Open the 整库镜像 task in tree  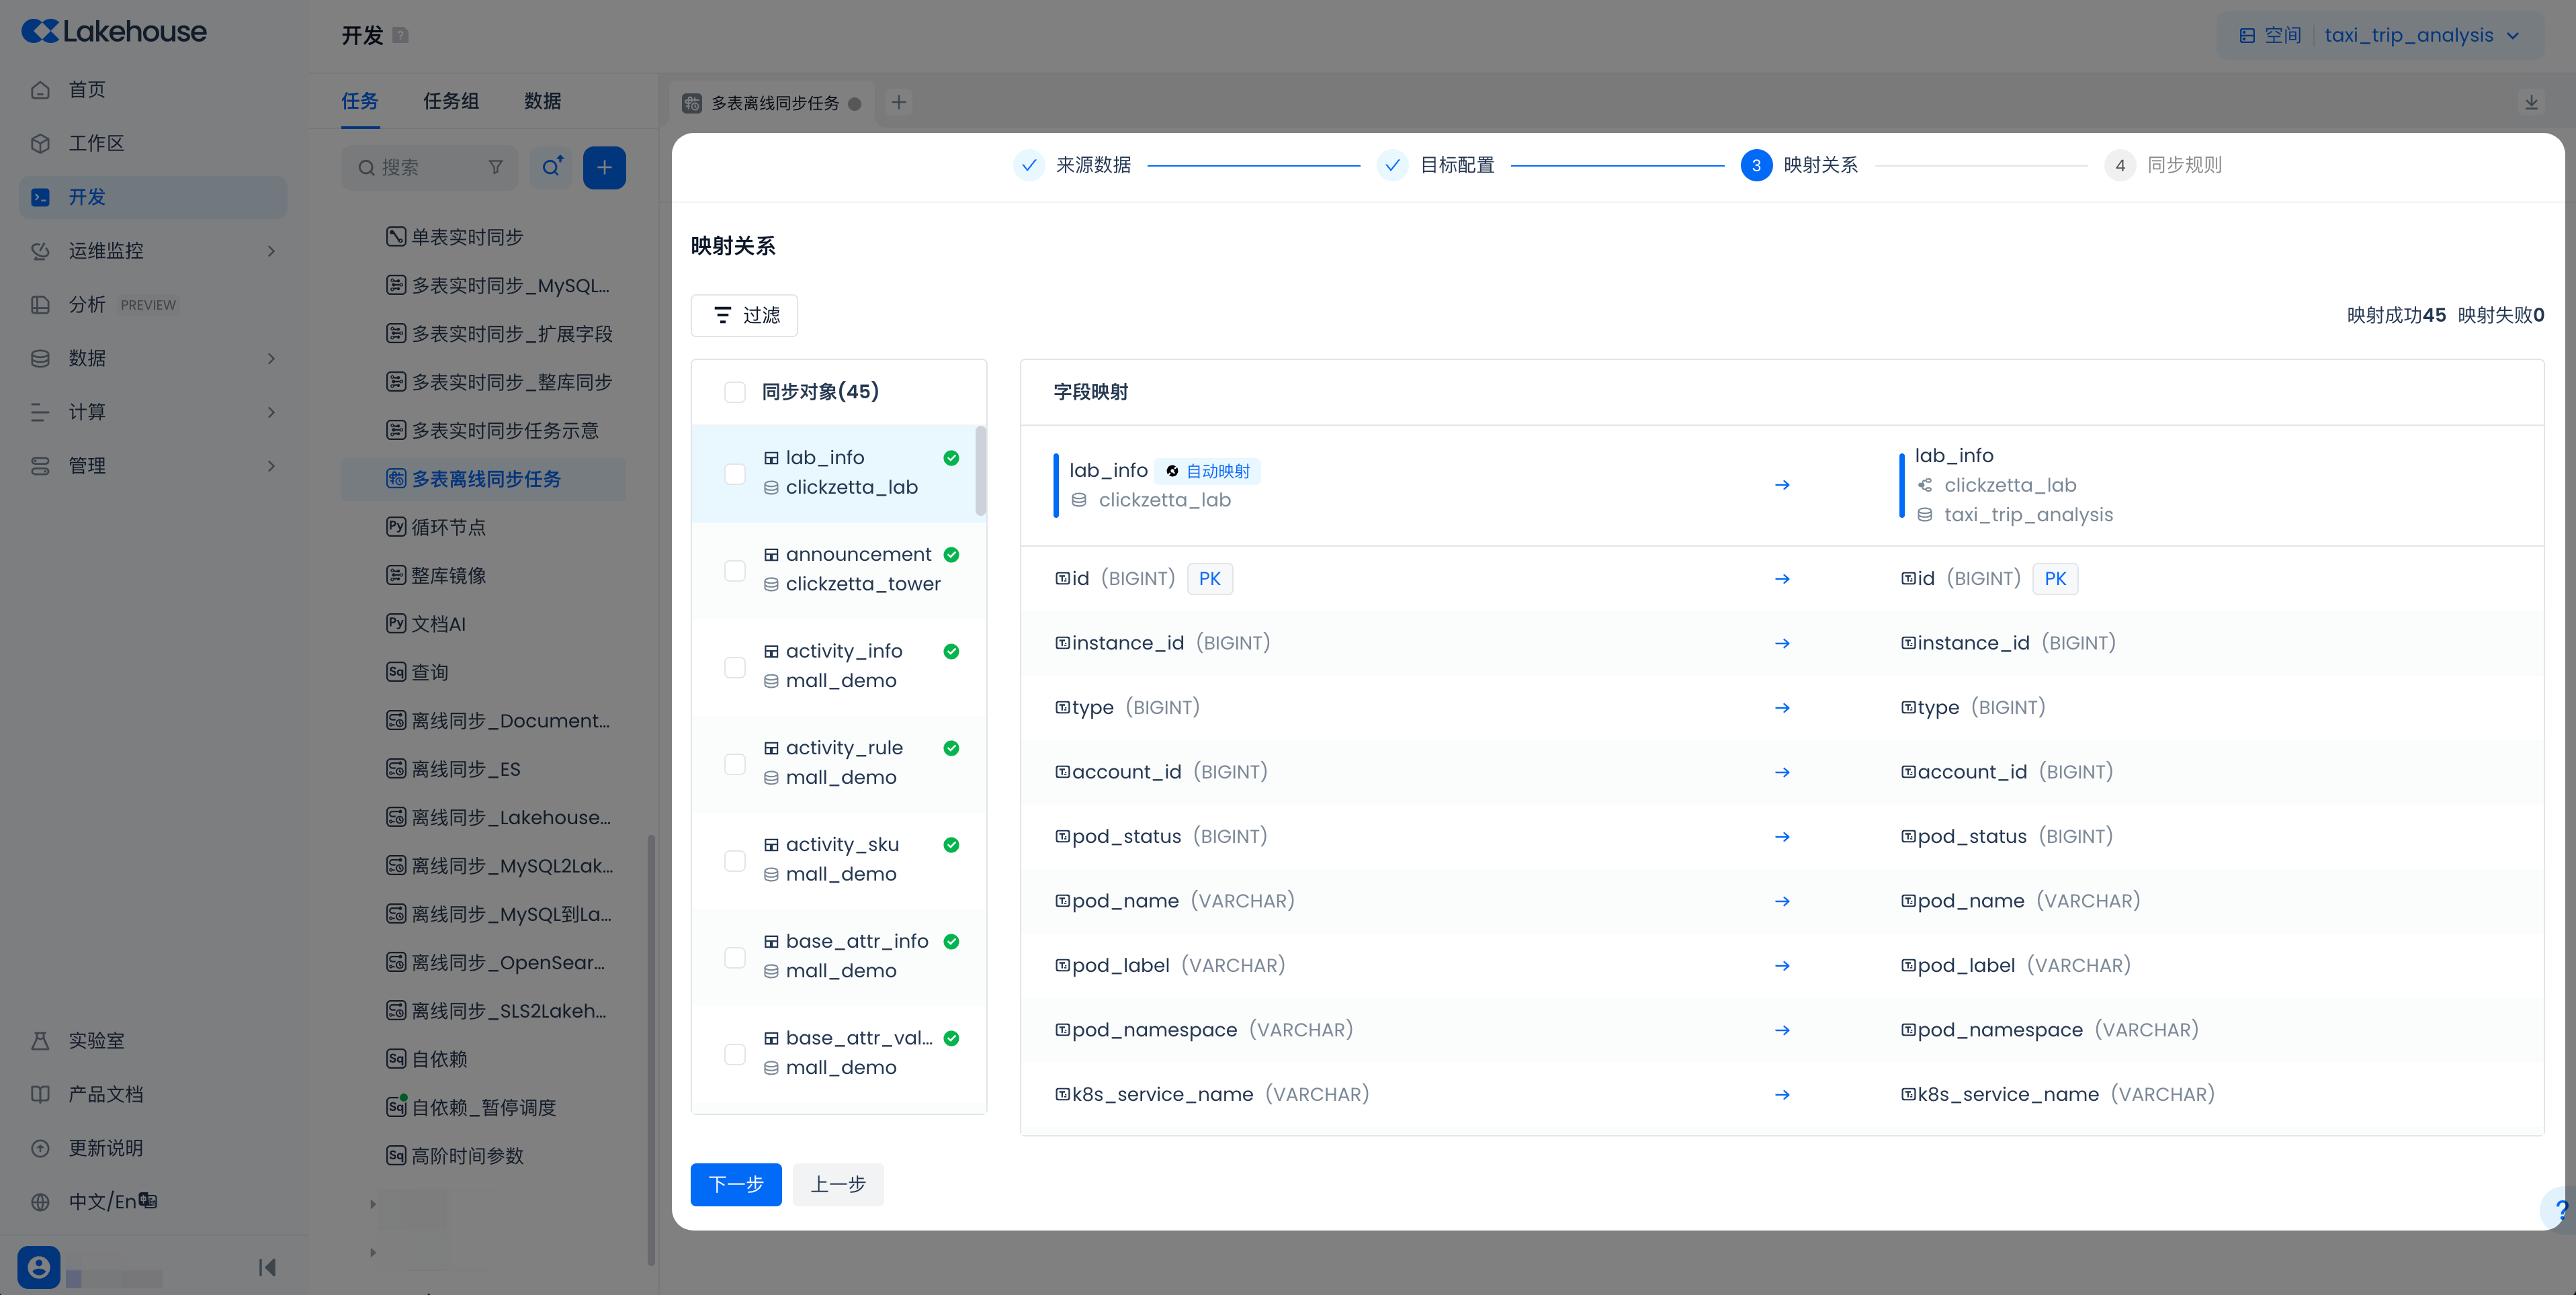(448, 576)
